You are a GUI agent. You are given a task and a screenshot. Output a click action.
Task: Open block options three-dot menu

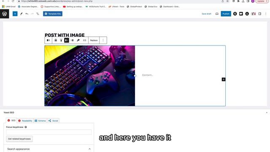(103, 41)
